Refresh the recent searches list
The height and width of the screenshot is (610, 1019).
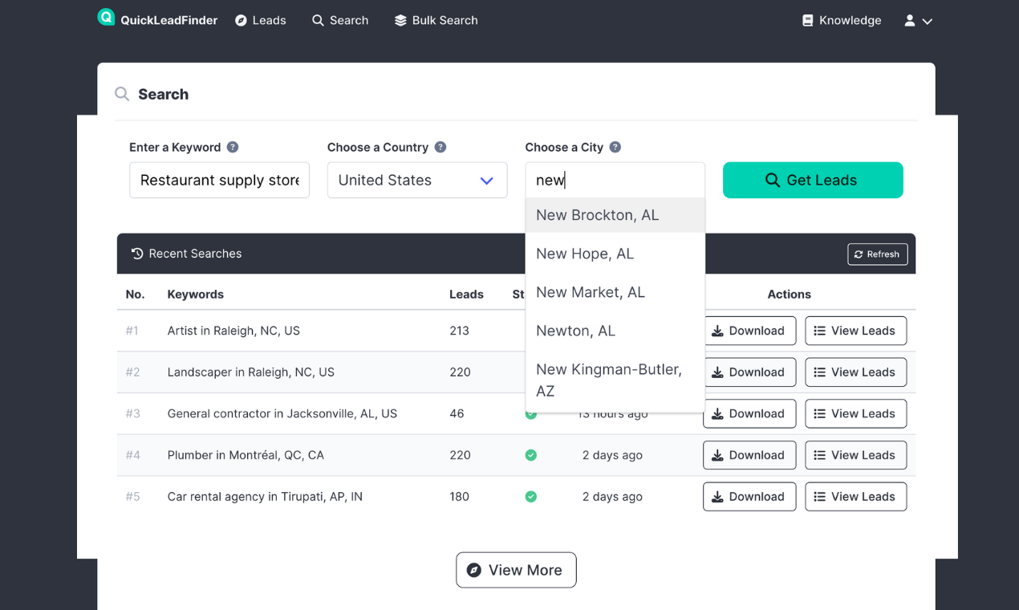pos(877,254)
